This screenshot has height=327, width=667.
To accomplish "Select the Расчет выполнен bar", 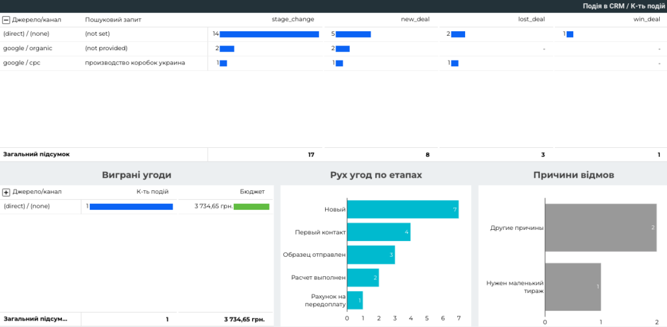I will pyautogui.click(x=363, y=277).
